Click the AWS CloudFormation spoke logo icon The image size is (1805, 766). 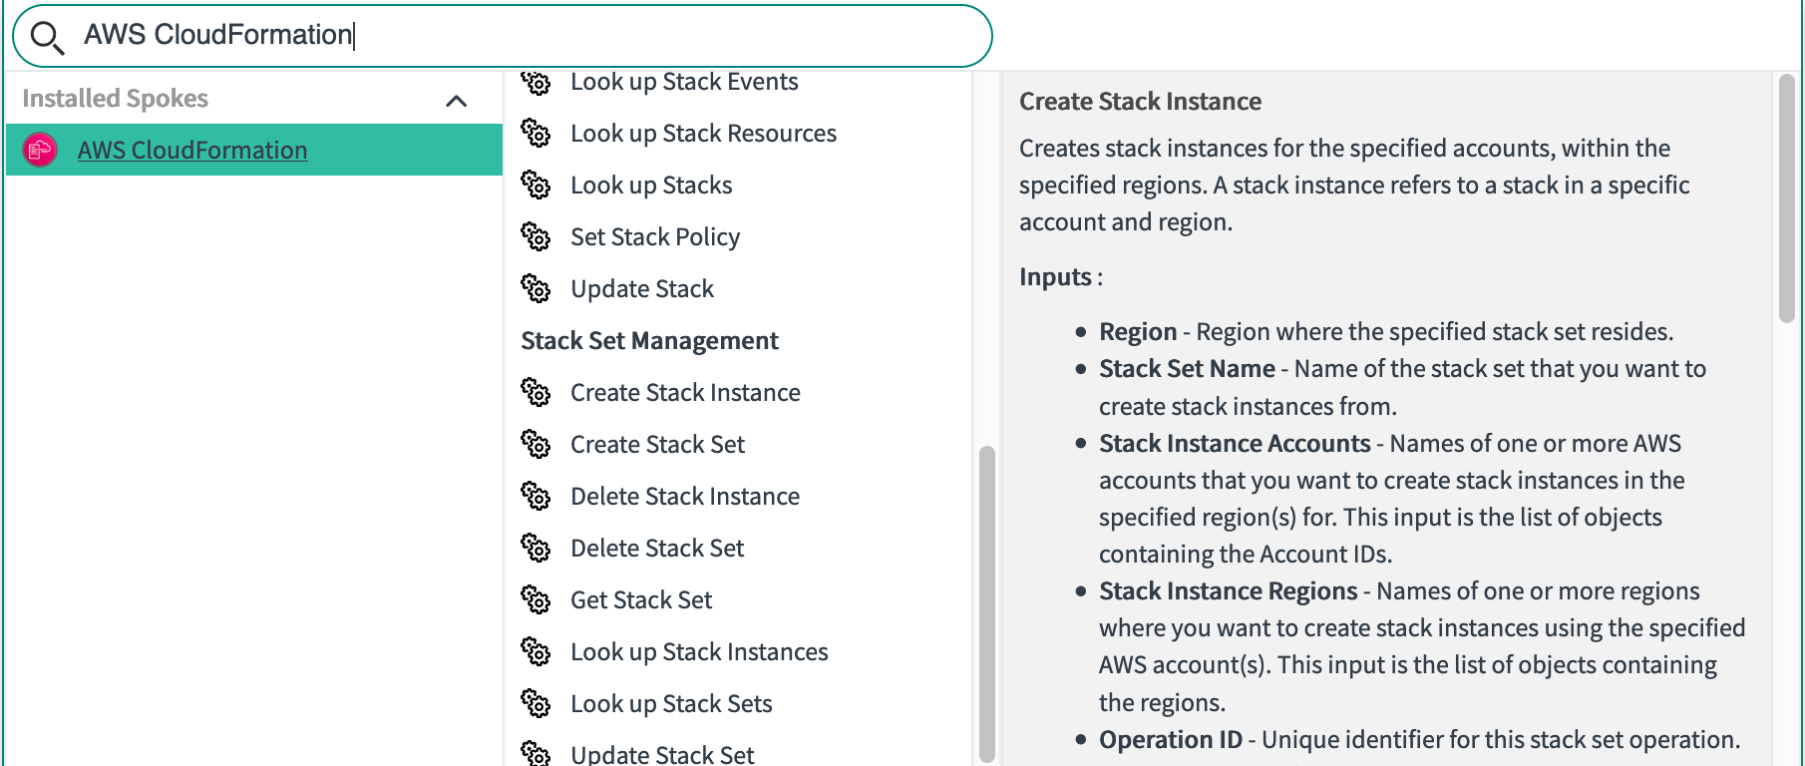[x=40, y=150]
